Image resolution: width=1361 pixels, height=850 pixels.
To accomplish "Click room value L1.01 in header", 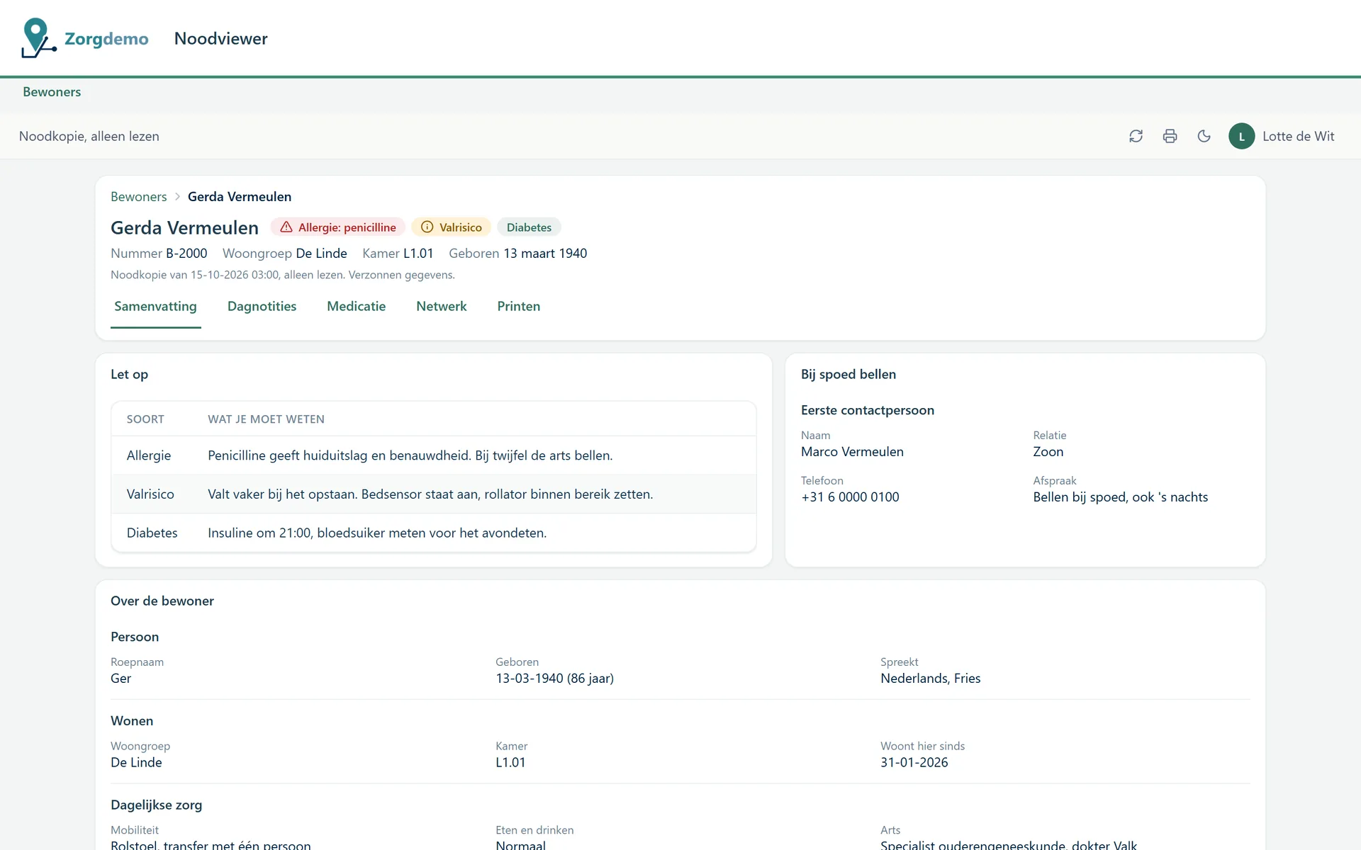I will (418, 254).
